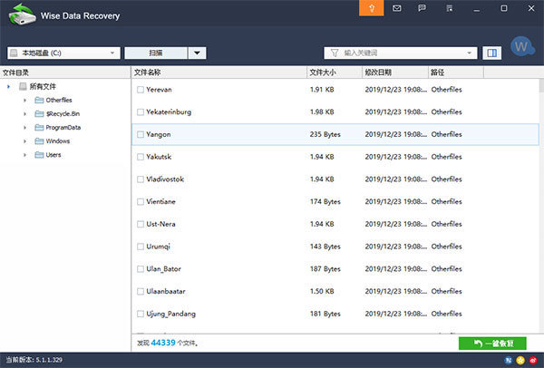
Task: Expand the Windows tree node
Action: click(24, 141)
